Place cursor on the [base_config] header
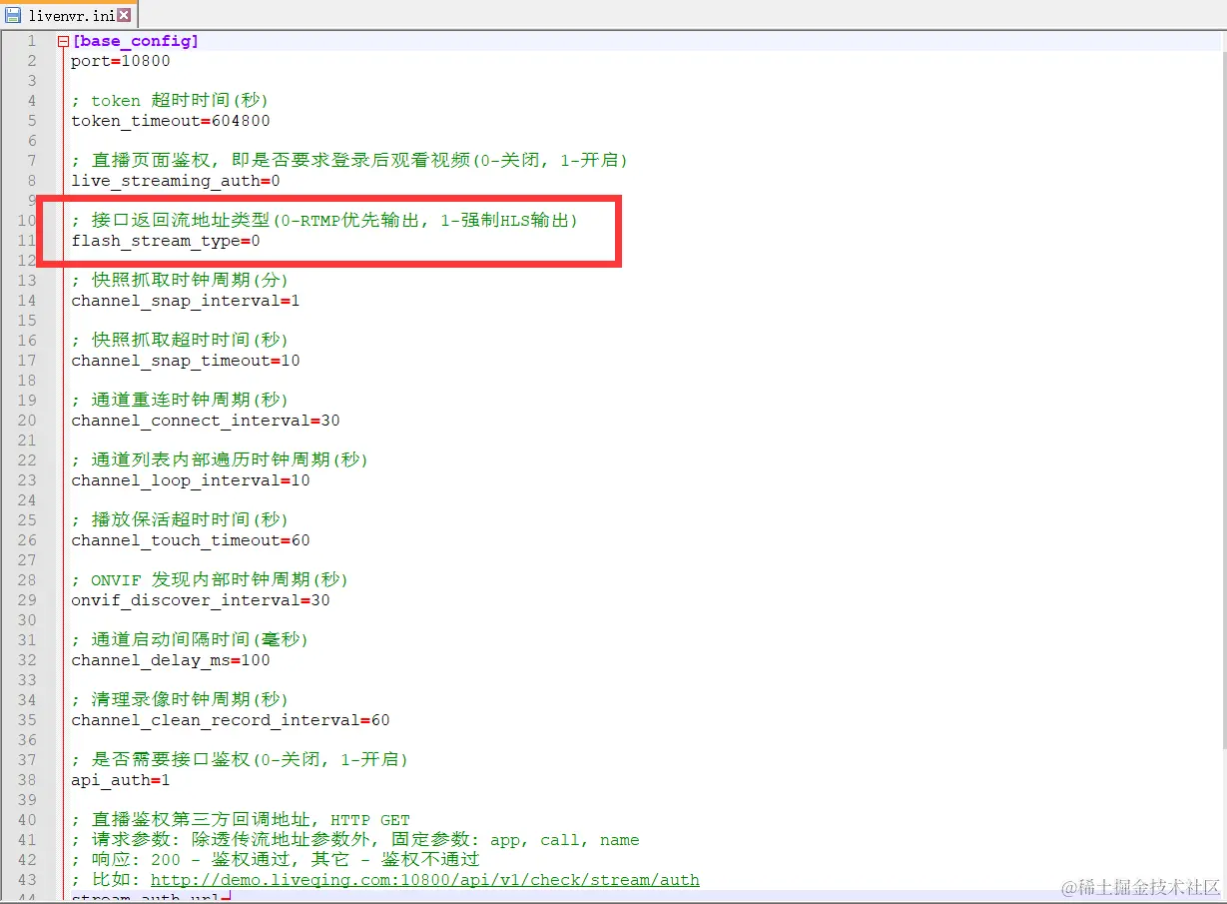Image resolution: width=1227 pixels, height=904 pixels. click(x=135, y=41)
